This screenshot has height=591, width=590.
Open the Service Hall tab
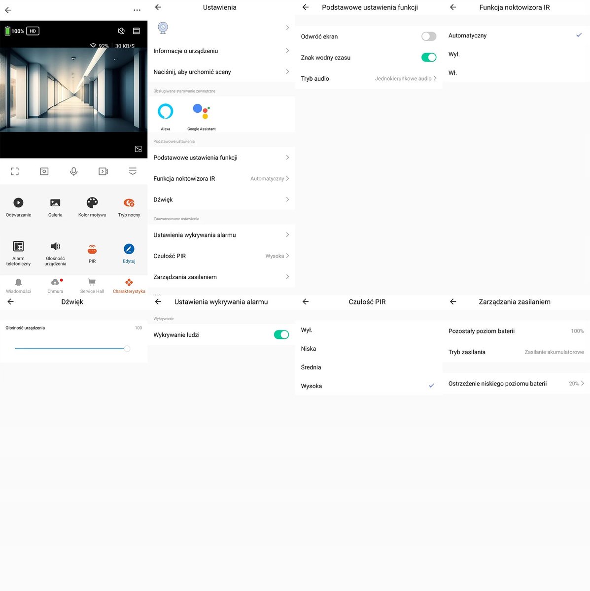point(92,285)
